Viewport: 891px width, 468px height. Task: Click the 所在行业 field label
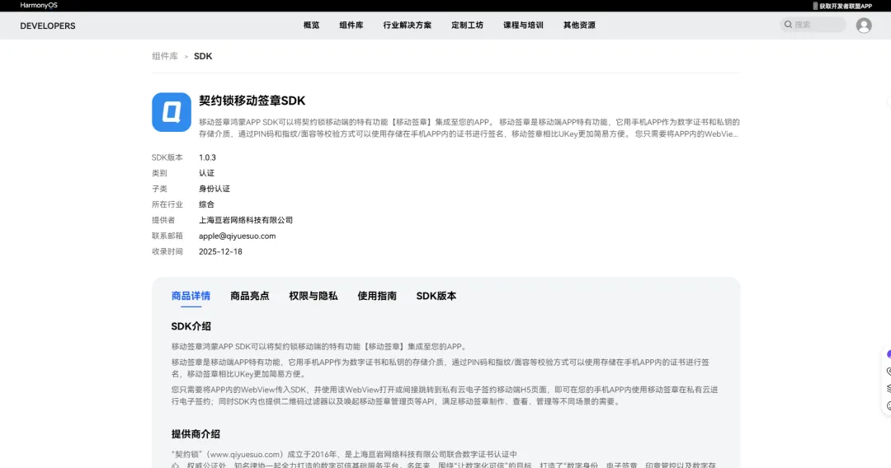click(x=167, y=204)
